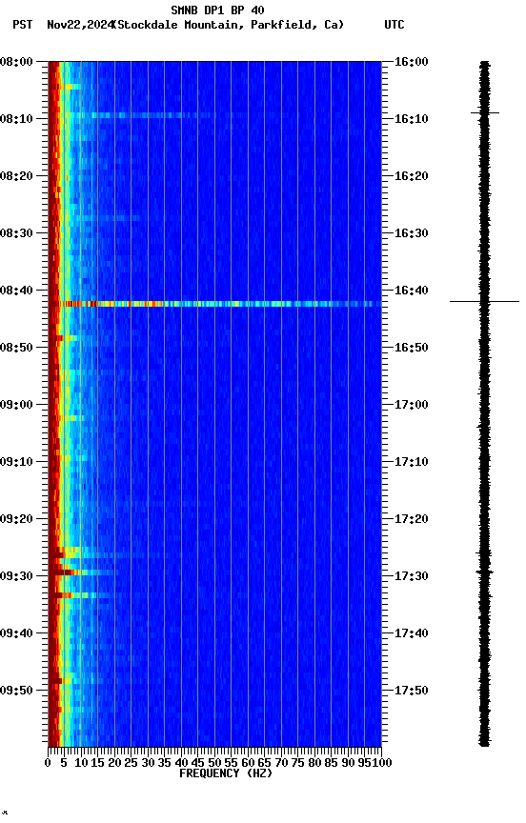The height and width of the screenshot is (823, 526).
Task: Click the 16:10 UTC time label
Action: coord(411,119)
